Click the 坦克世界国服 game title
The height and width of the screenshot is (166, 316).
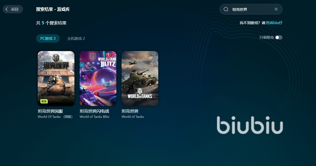tap(50, 111)
